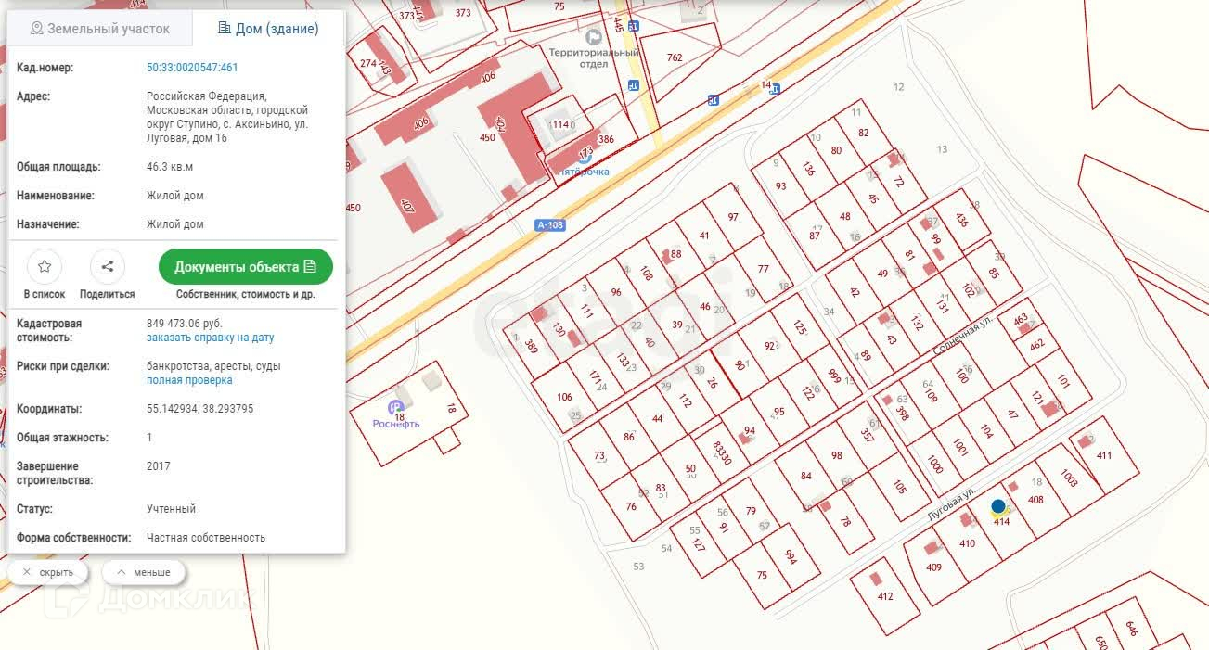Select parcel 75 near bottom of map
This screenshot has height=650, width=1209.
point(762,575)
